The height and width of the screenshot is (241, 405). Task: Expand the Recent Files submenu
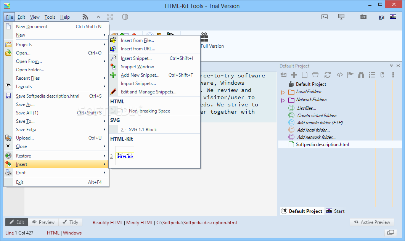point(56,78)
